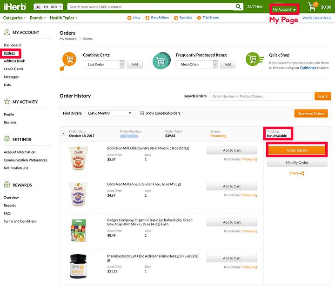Add Old Country Style Muesli to cart
335x290 pixels.
(x=232, y=150)
